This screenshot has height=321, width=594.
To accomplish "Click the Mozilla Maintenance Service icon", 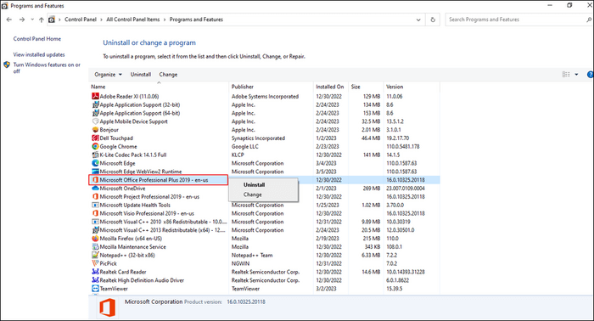I will click(95, 247).
